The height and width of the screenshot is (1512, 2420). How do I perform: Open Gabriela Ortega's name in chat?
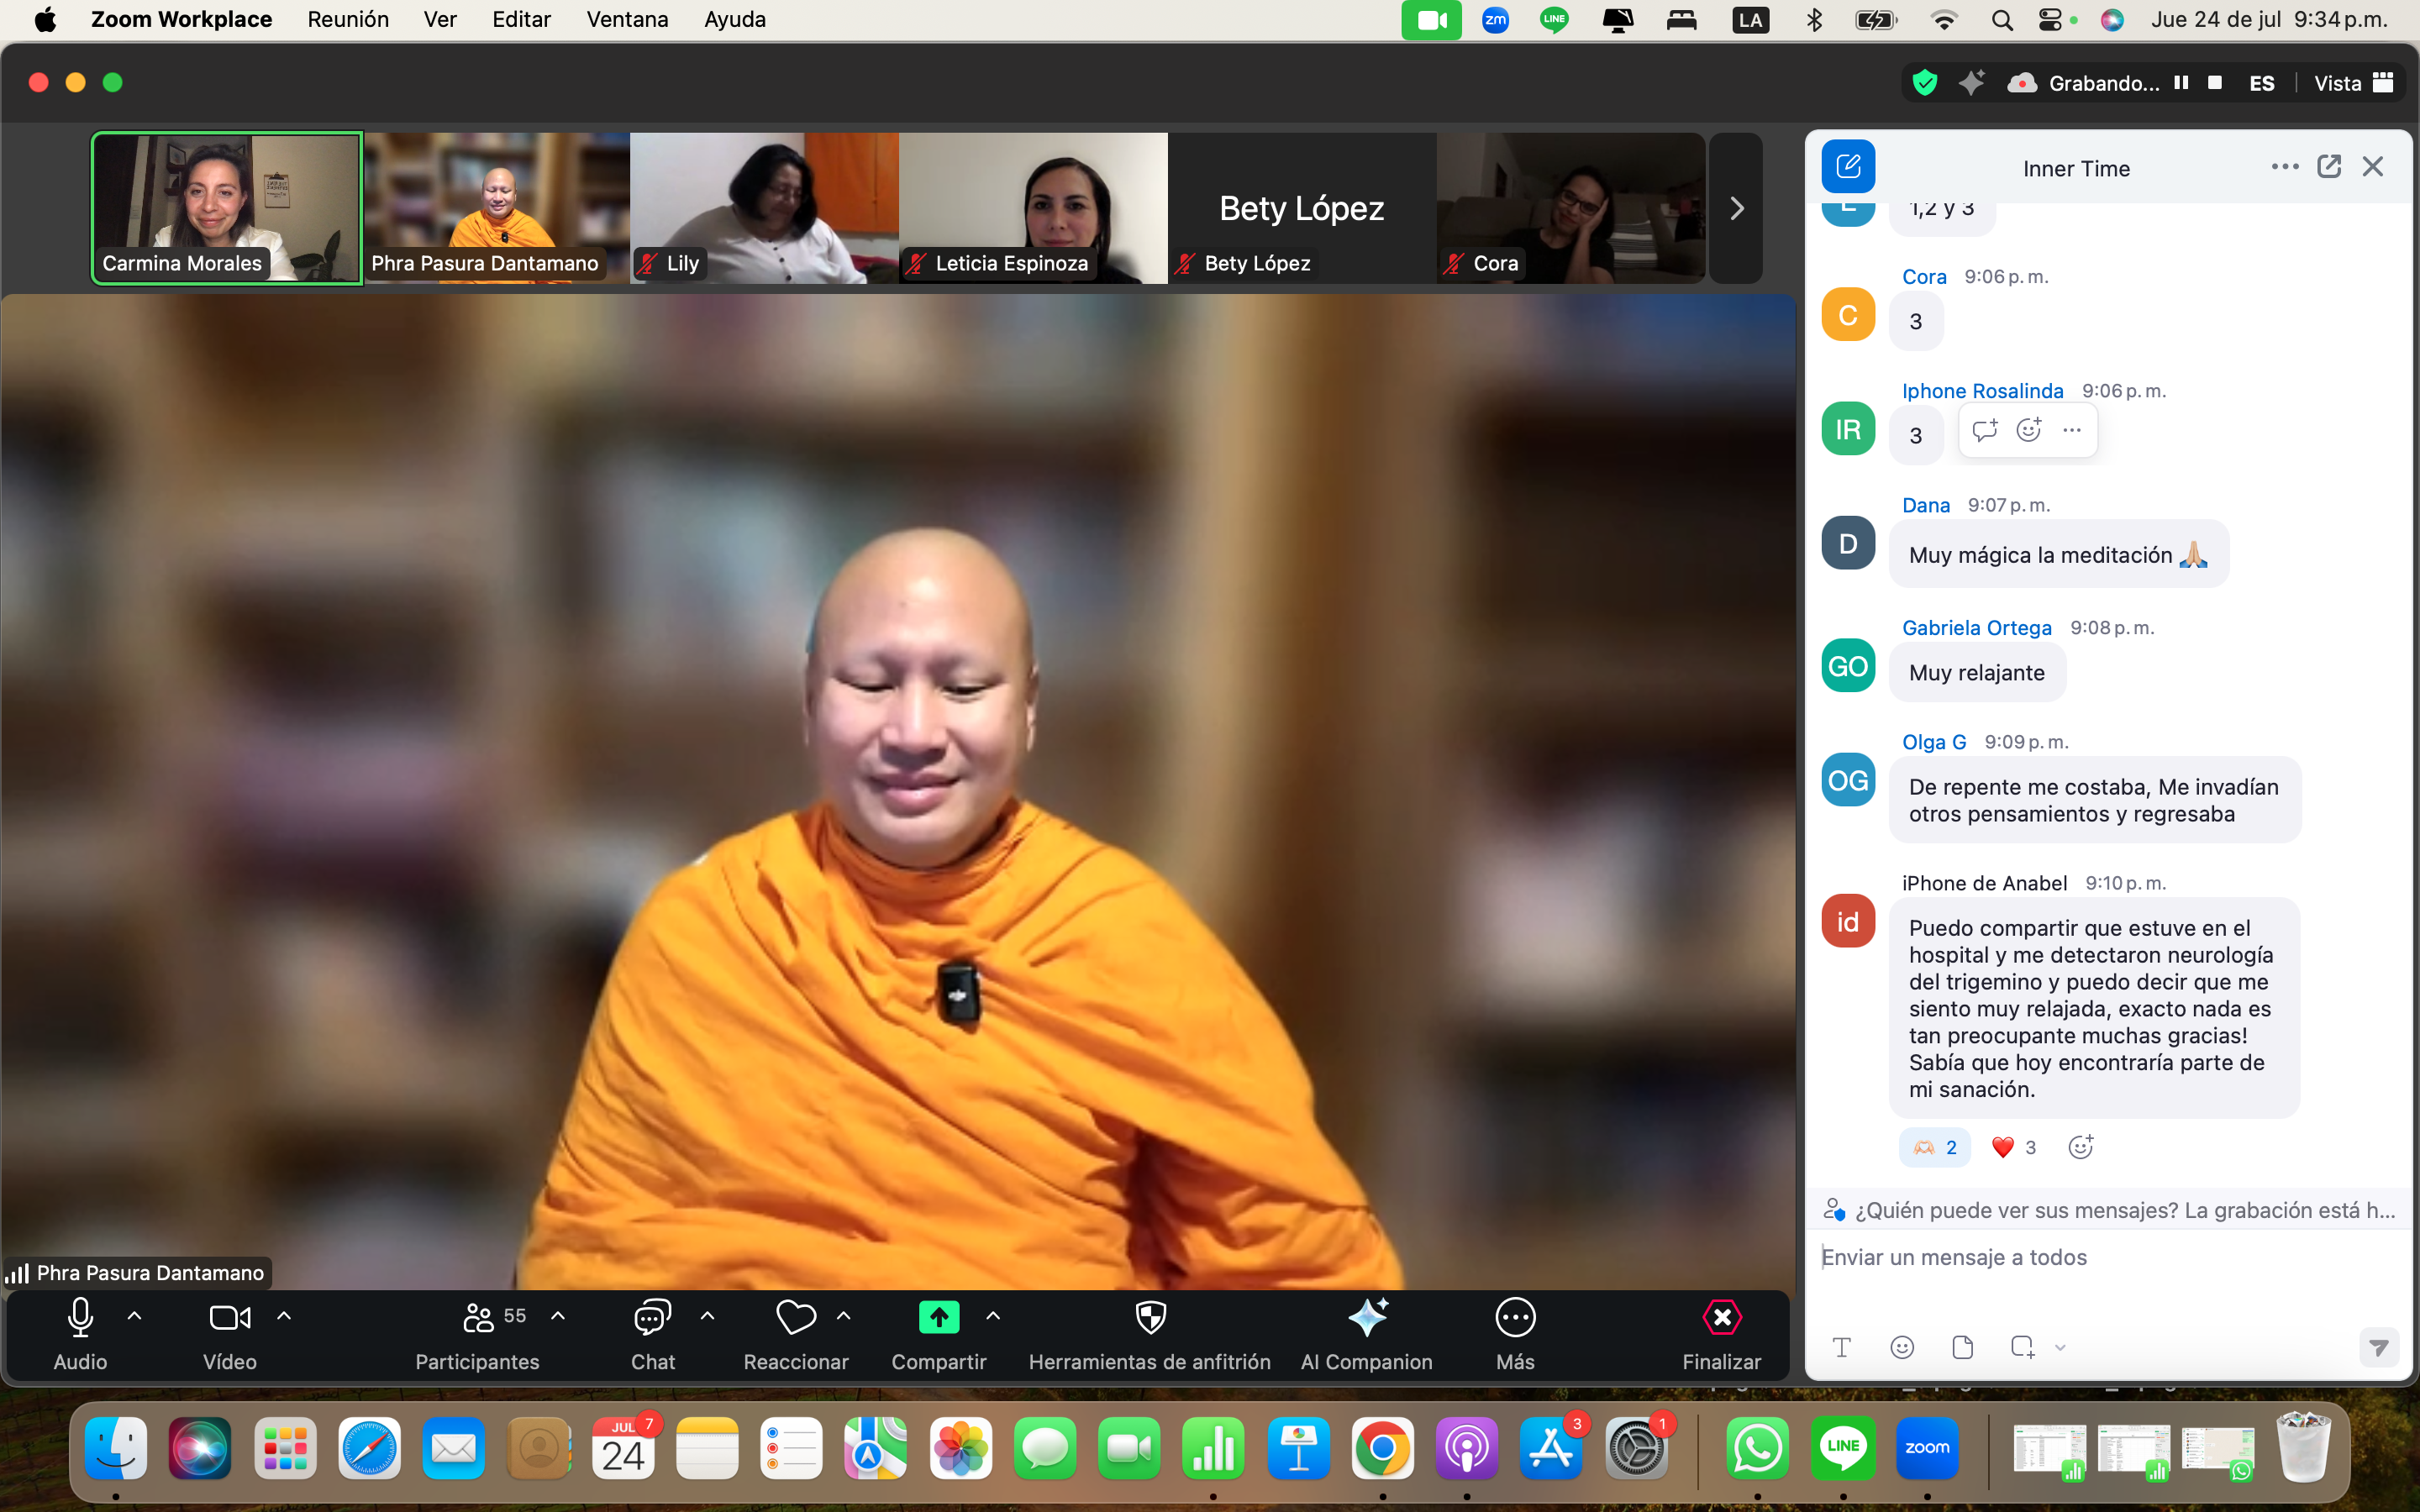tap(1977, 628)
